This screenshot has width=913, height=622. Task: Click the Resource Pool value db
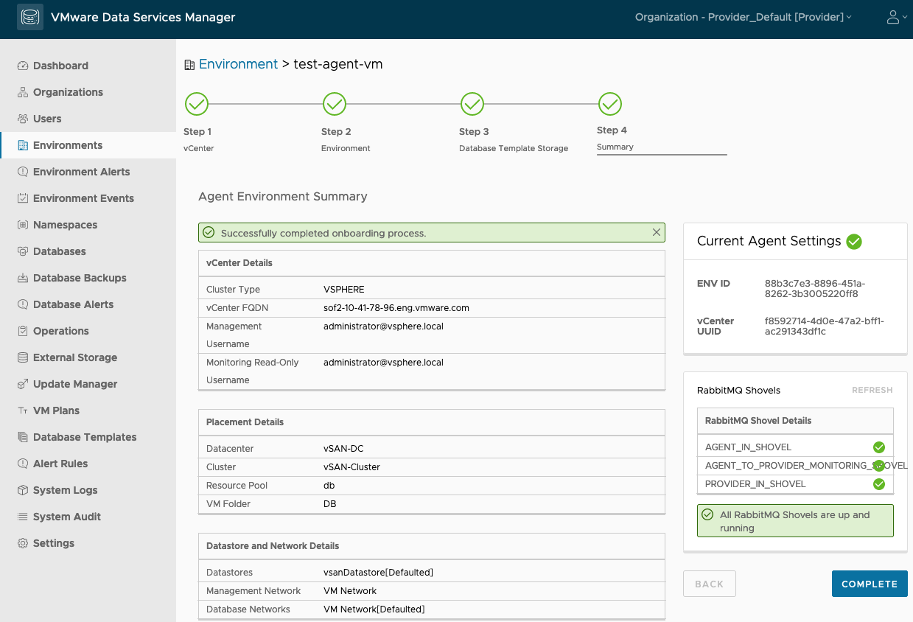tap(329, 485)
